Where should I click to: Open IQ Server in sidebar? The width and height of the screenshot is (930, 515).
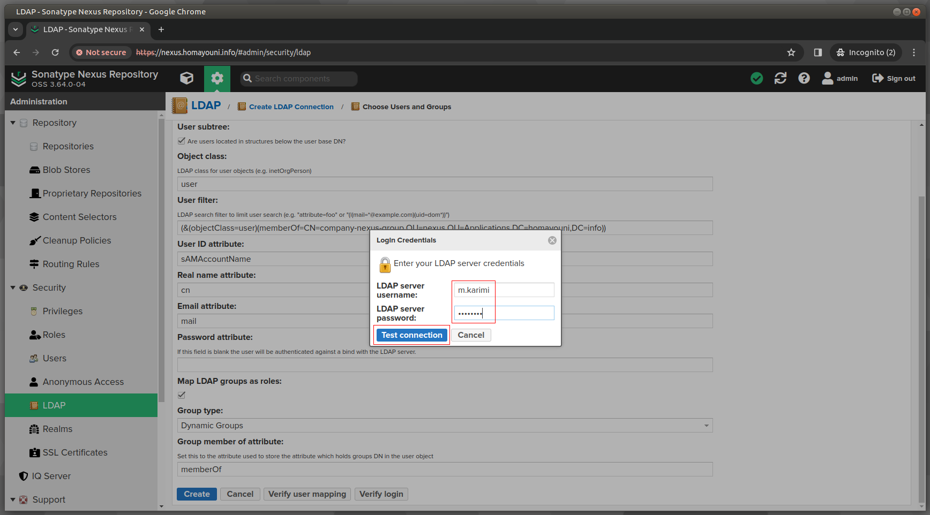(51, 476)
